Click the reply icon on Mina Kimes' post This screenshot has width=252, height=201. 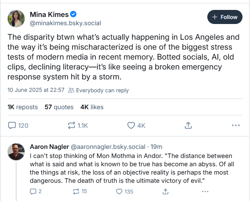[12, 125]
